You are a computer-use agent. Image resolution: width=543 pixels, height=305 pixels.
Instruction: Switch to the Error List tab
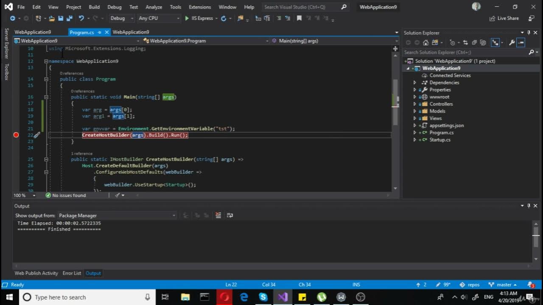[72, 273]
